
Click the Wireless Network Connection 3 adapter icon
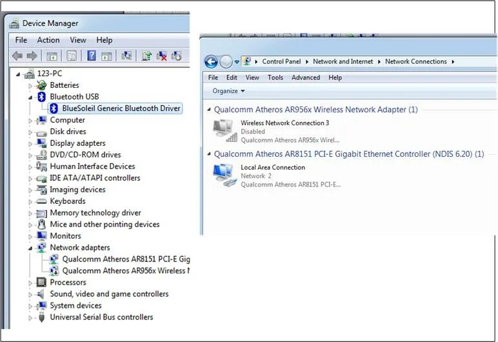coord(224,130)
